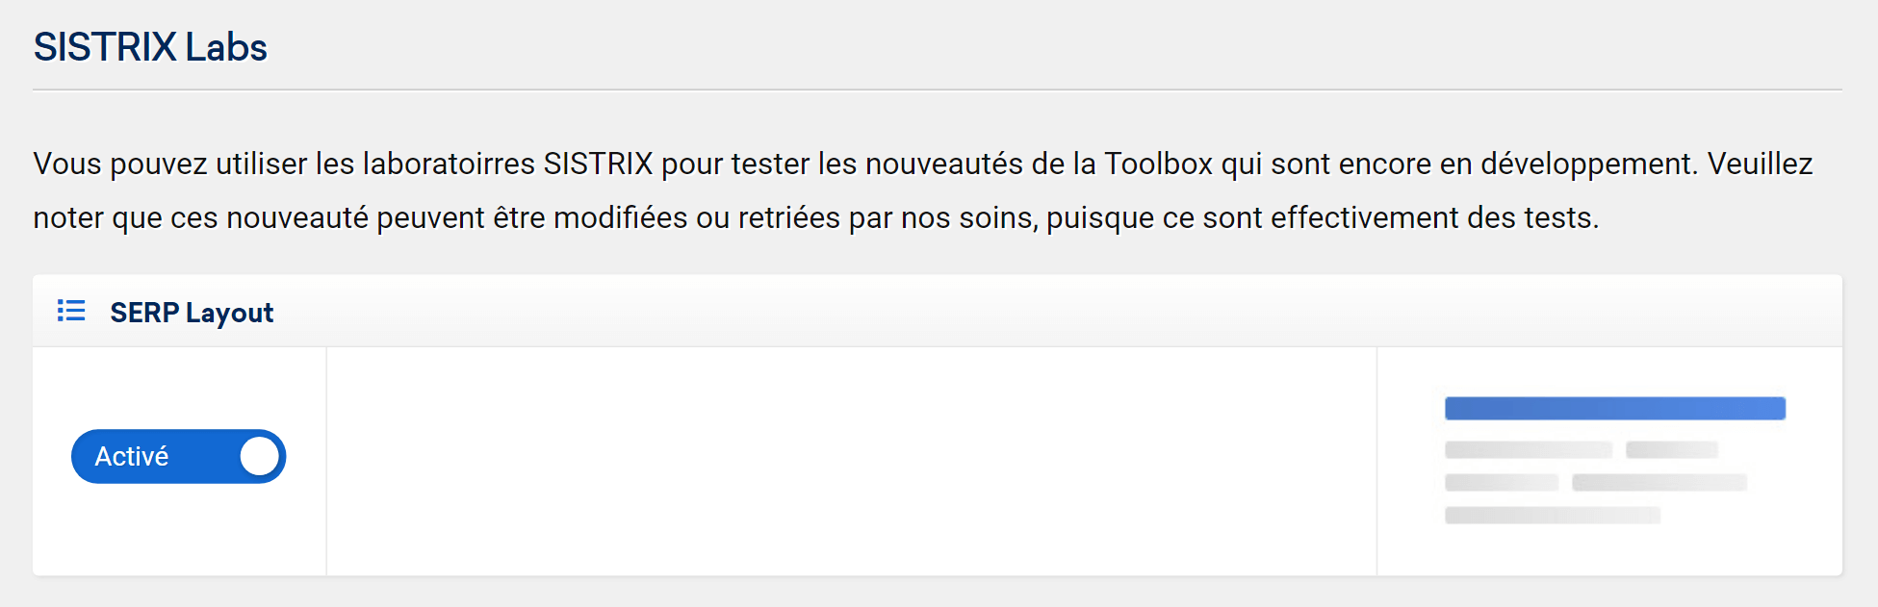Click the word laboratoirres in the description

[x=449, y=164]
